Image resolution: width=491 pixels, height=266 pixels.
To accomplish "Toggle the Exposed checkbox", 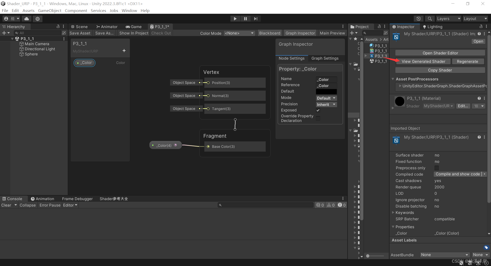I will tap(318, 110).
